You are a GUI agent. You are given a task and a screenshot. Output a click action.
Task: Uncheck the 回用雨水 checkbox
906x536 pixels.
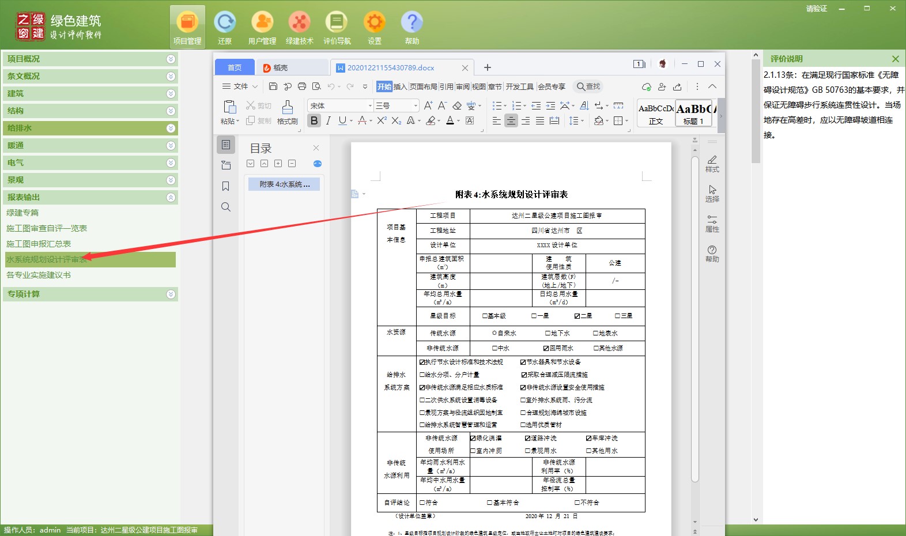546,348
